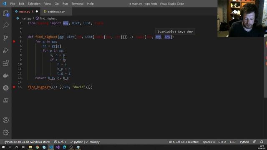Open the Terminal menu

[x=78, y=4]
